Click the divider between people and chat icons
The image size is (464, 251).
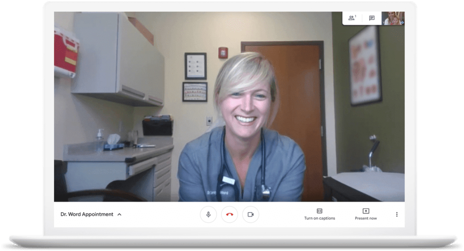point(362,18)
